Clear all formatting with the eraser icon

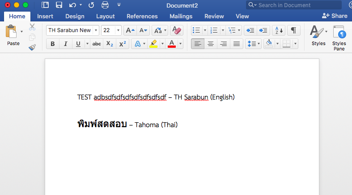[177, 30]
